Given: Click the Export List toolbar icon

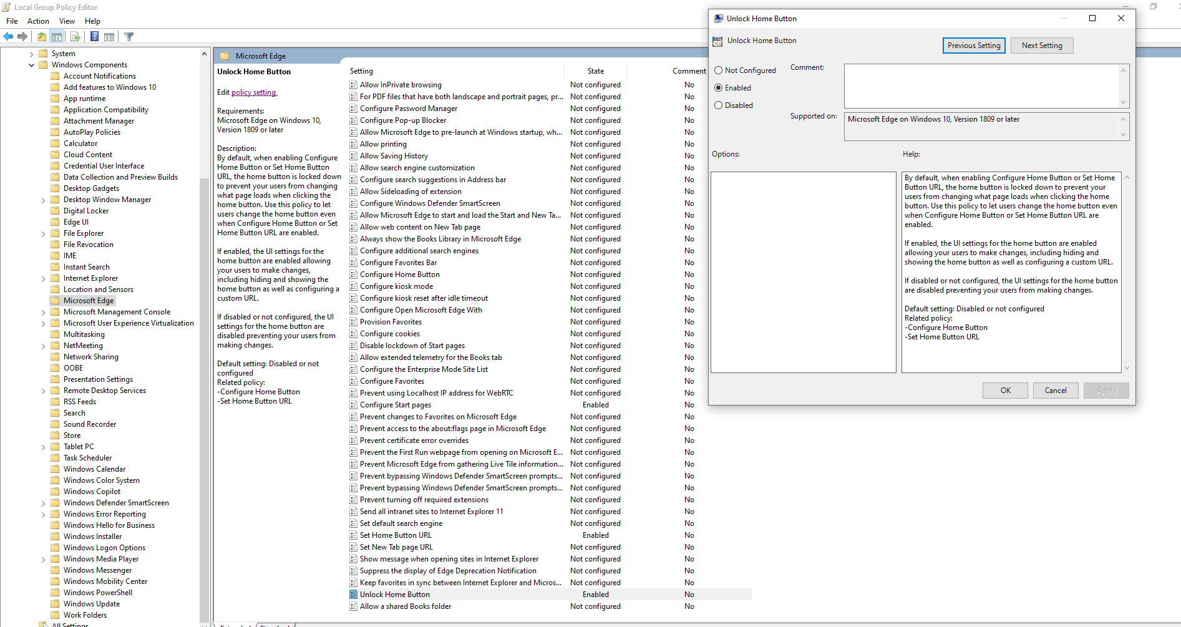Looking at the screenshot, I should click(x=75, y=37).
